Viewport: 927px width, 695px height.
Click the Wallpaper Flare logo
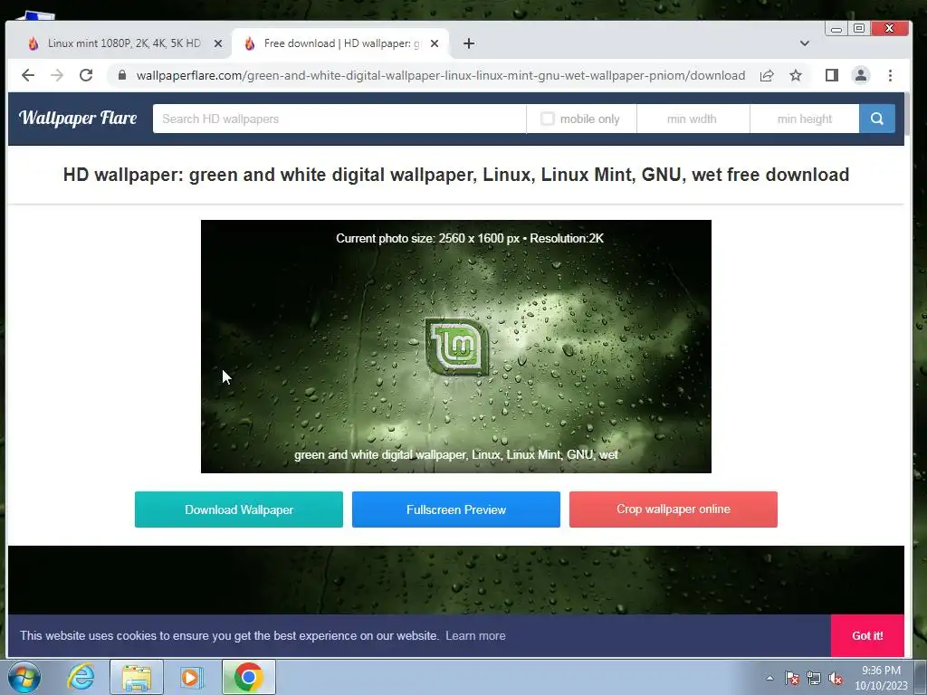click(x=78, y=119)
